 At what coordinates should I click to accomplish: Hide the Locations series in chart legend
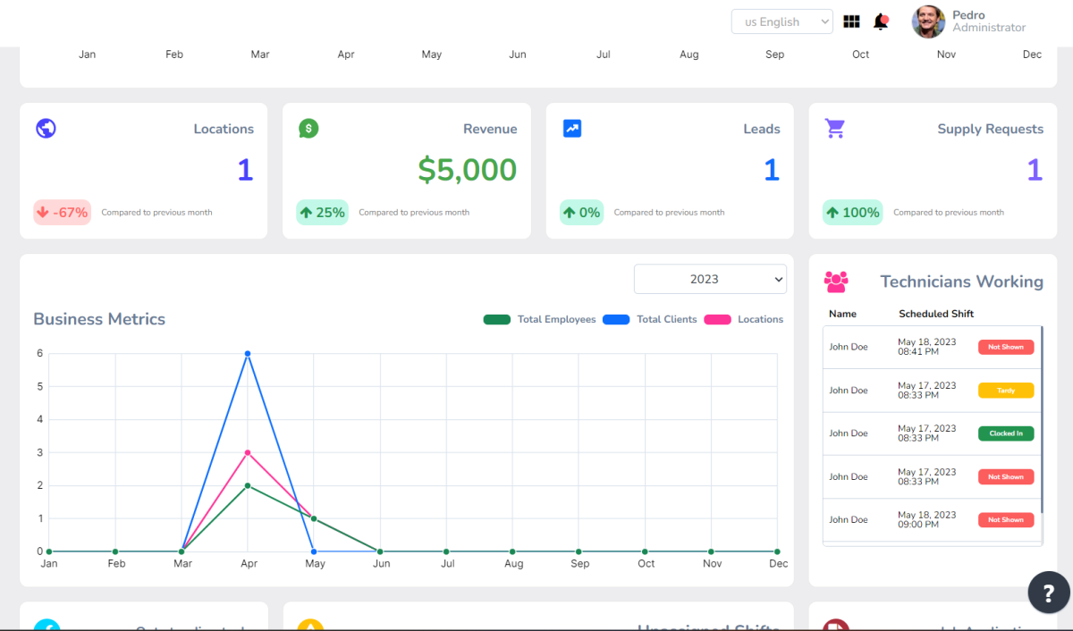[x=744, y=319]
